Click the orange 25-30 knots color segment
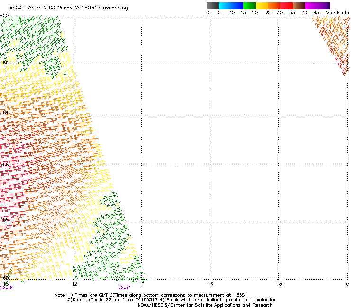351x308 pixels. pos(274,6)
